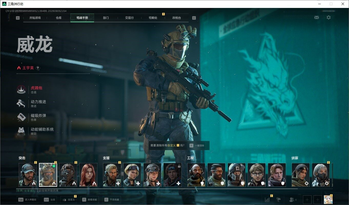Click the 虎蹲炮 skill name
This screenshot has height=205, width=349.
point(36,88)
